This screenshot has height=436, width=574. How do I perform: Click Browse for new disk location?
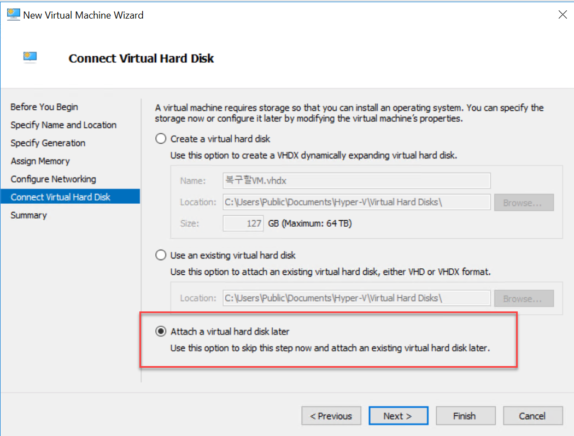tap(524, 203)
